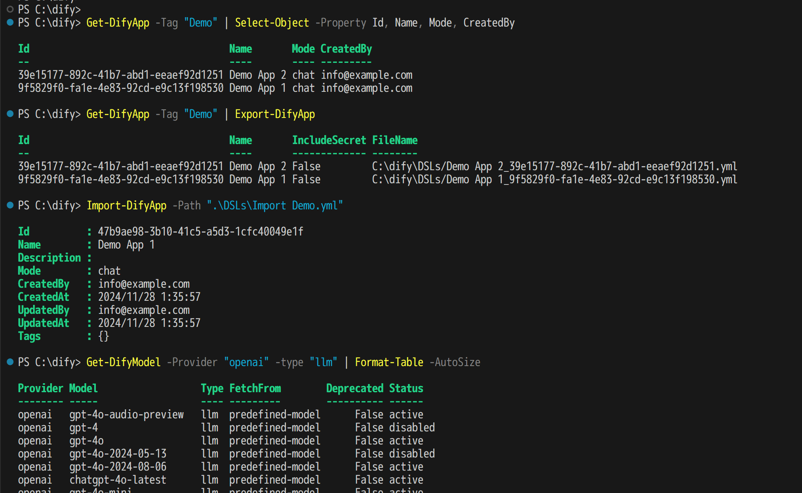Viewport: 802px width, 493px height.
Task: Click the gpt-4o model name
Action: (x=86, y=440)
